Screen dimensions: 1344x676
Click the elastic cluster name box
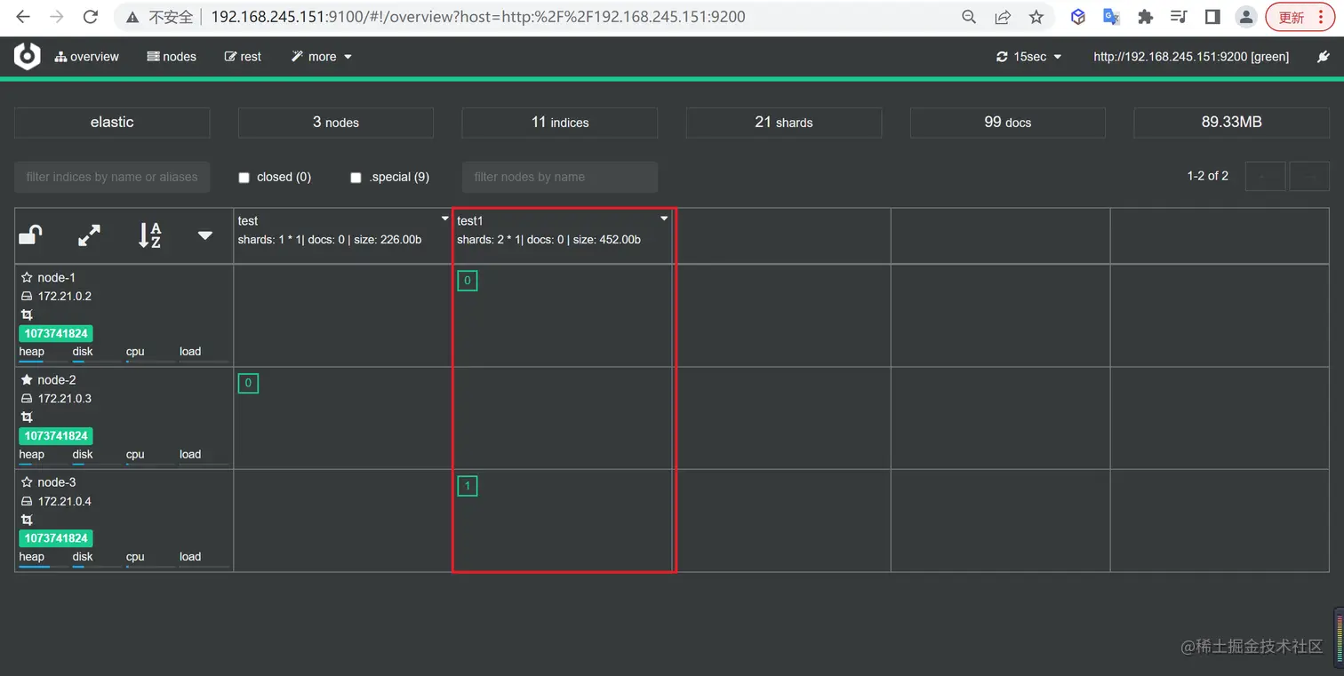tap(112, 123)
